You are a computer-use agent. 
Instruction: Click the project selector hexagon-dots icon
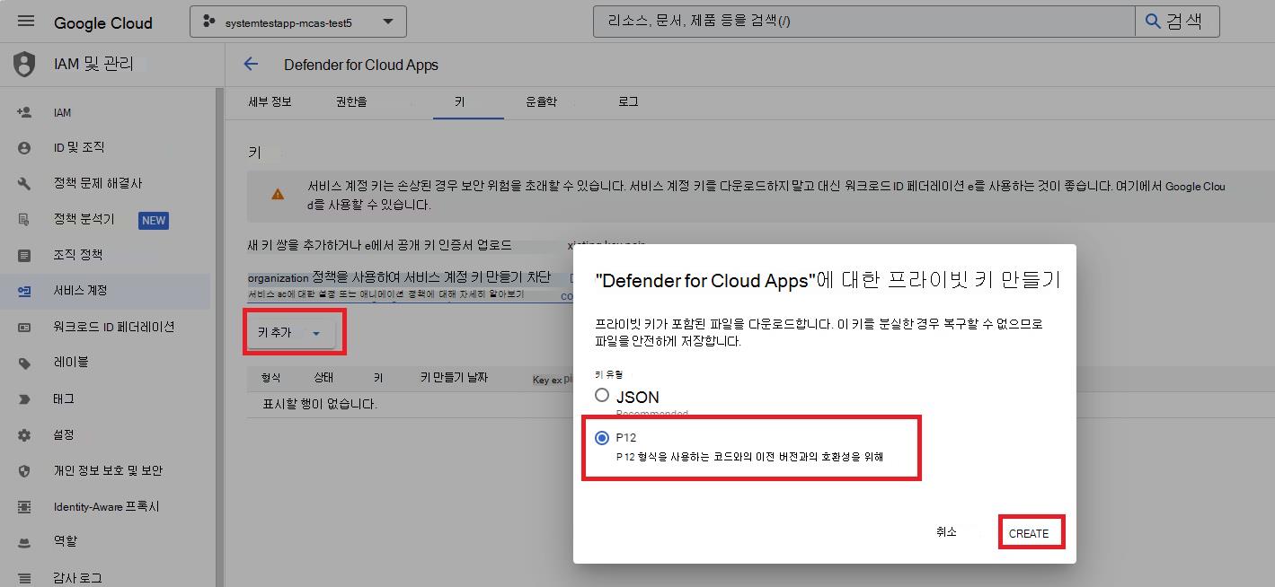pyautogui.click(x=209, y=22)
